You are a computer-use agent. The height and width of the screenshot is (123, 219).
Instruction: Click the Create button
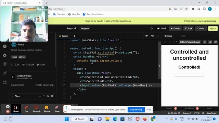[x=201, y=28]
